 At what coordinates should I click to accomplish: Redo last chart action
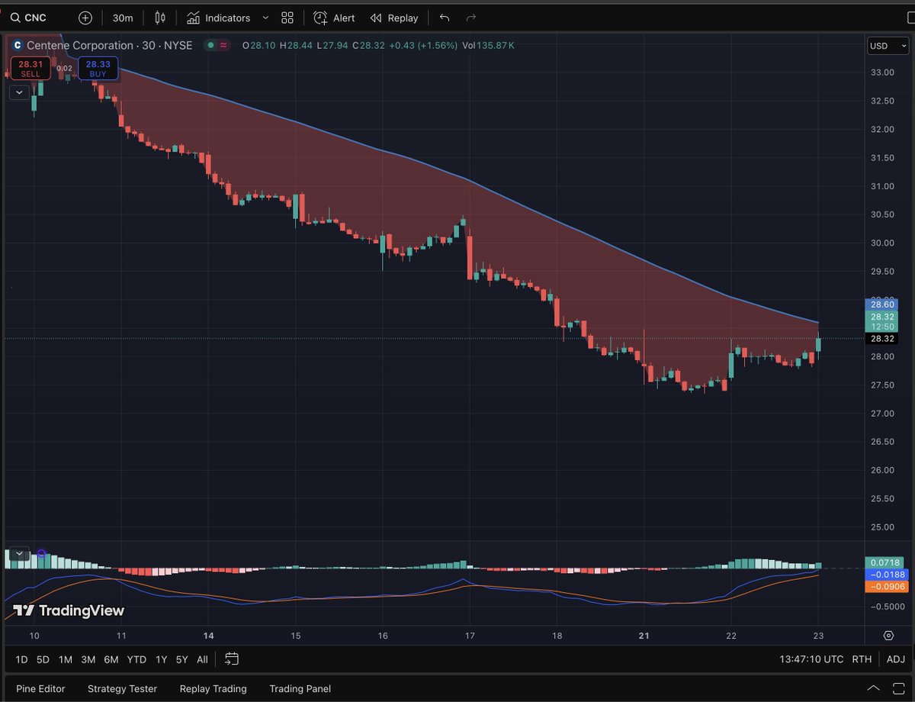coord(471,18)
